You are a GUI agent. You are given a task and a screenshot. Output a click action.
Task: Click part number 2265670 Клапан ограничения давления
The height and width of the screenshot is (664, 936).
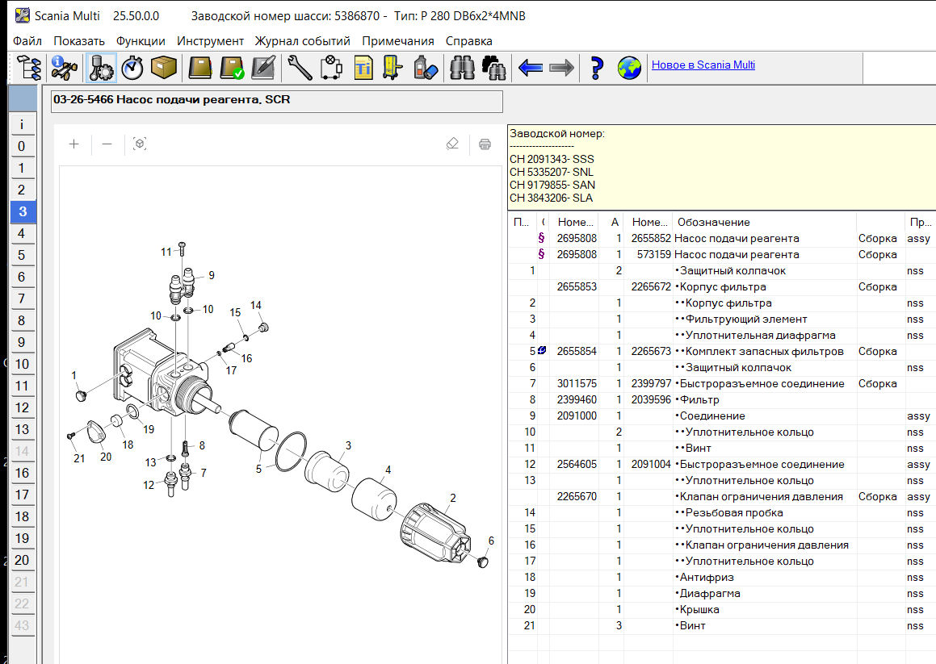[x=577, y=496]
